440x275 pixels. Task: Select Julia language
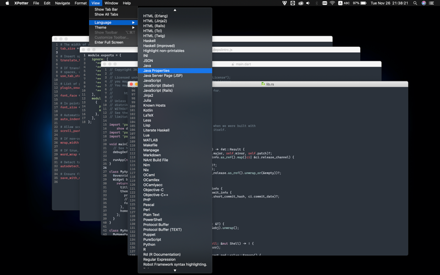pos(175,101)
